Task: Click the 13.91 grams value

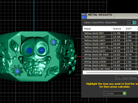Action: tap(117, 40)
